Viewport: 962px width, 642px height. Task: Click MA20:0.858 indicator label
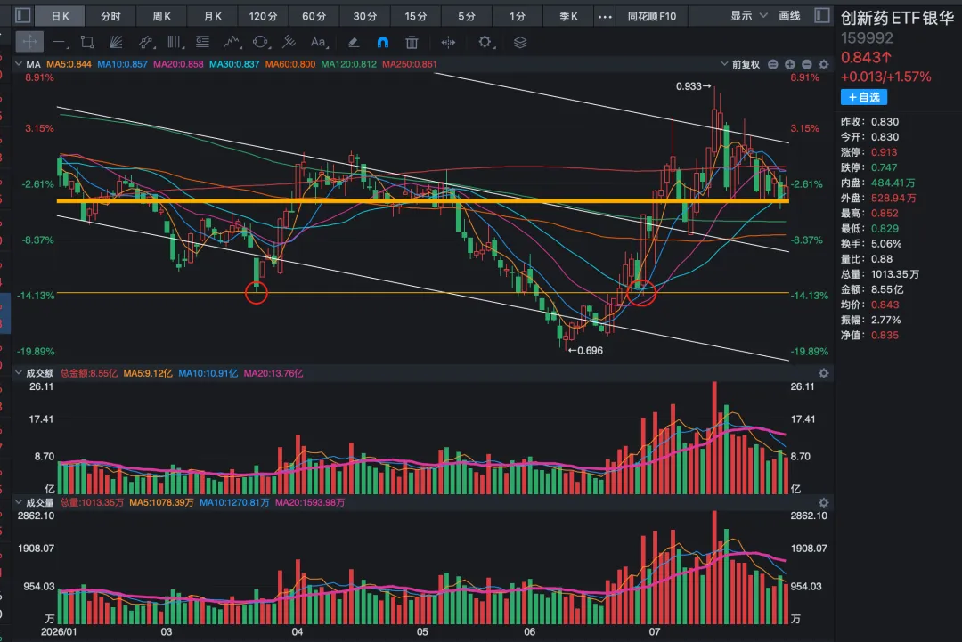pos(178,64)
